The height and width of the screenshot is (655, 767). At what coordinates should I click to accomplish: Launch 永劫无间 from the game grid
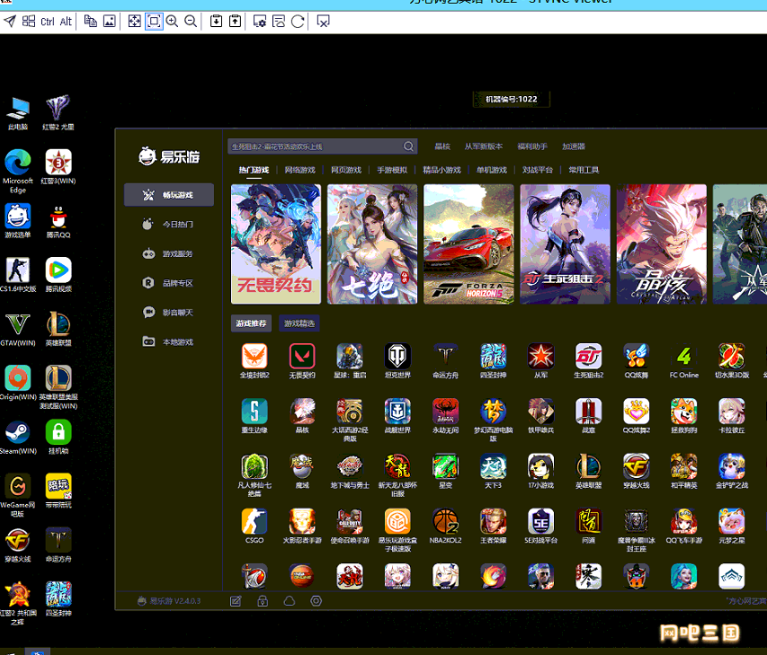click(x=445, y=416)
